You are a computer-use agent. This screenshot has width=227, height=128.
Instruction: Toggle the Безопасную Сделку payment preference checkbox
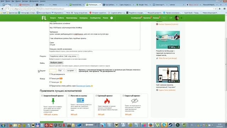[x=50, y=86]
